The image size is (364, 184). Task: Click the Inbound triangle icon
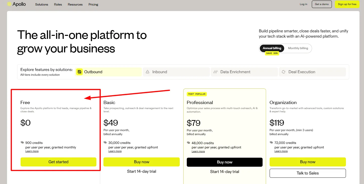click(x=148, y=72)
